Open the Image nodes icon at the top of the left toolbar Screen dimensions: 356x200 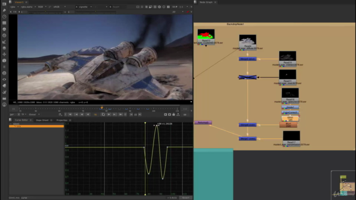(x=4, y=4)
